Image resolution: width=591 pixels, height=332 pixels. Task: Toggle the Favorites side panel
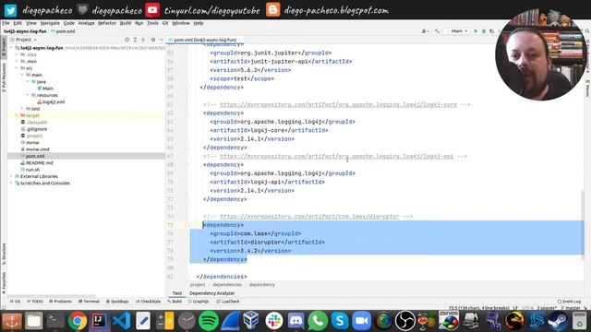[4, 283]
